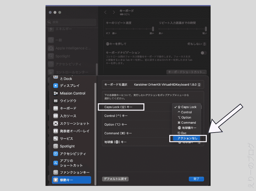Screen dimensions: 256x191
Task: Open the 地球儀キー action popup menu
Action: tap(189, 142)
